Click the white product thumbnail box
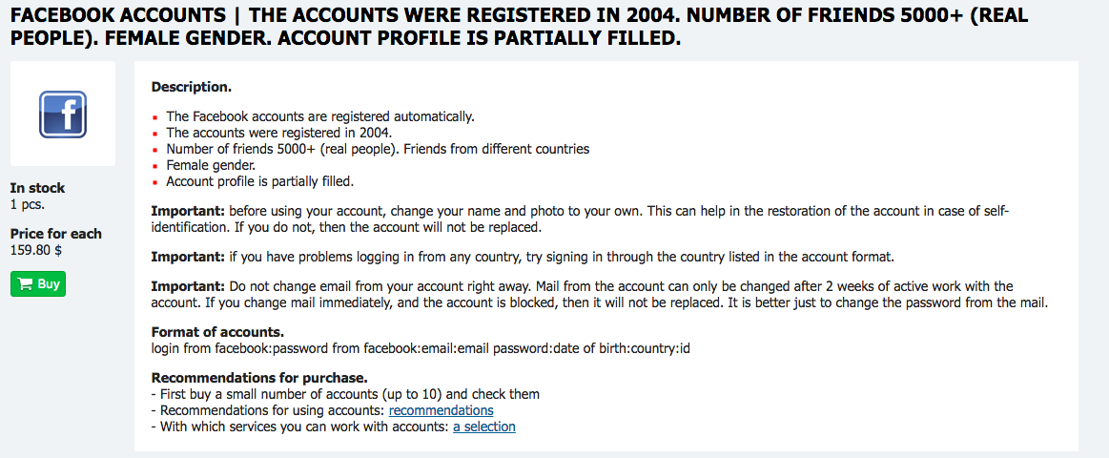Viewport: 1109px width, 458px height. [x=63, y=114]
